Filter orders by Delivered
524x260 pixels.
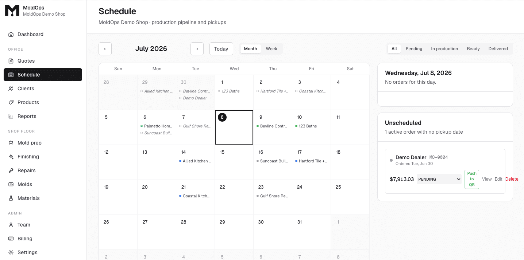coord(498,49)
